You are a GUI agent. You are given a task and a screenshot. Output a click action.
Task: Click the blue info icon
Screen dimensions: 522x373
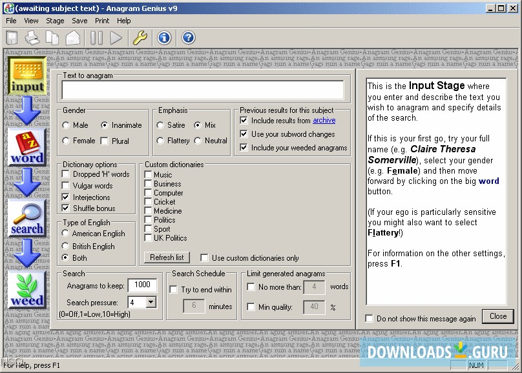coord(164,37)
